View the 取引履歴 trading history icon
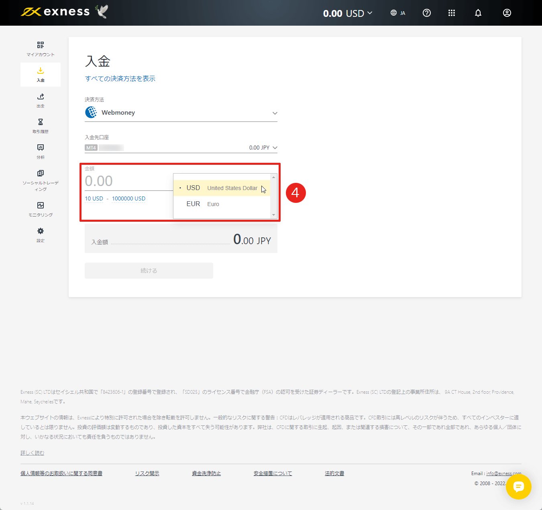The image size is (542, 510). coord(40,125)
